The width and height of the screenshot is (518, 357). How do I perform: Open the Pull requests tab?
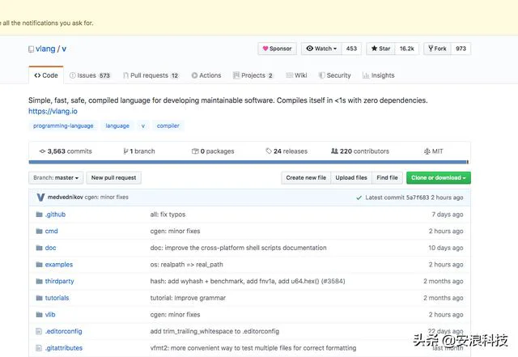pos(151,75)
